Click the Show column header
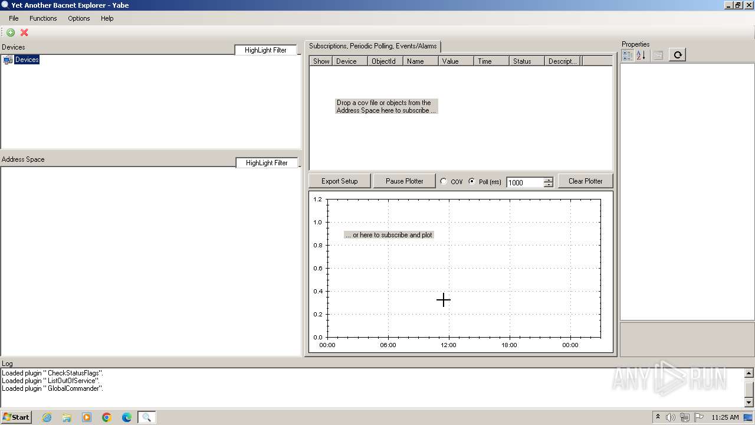The height and width of the screenshot is (425, 755). click(x=321, y=61)
